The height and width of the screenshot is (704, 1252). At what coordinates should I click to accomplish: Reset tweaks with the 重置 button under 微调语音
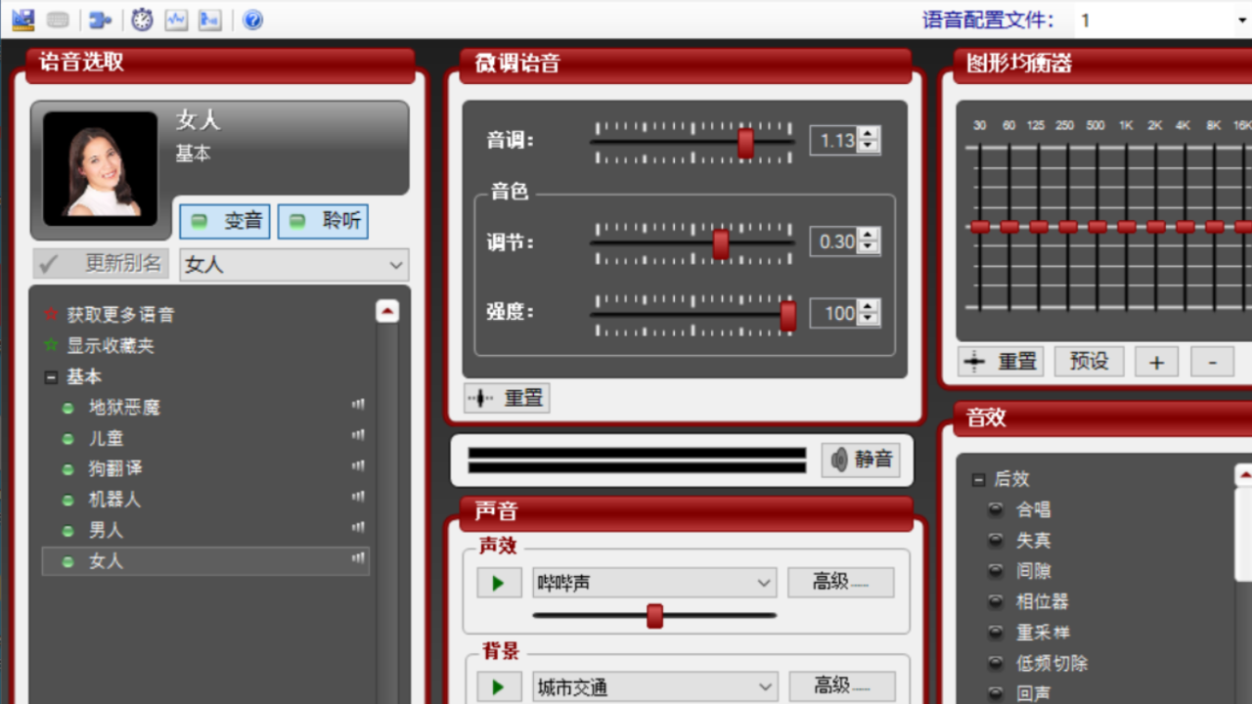[506, 397]
